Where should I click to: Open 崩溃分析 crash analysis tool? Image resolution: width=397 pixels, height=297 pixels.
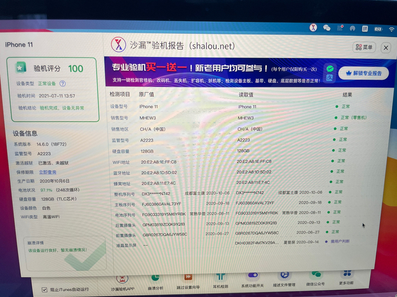[155, 282]
